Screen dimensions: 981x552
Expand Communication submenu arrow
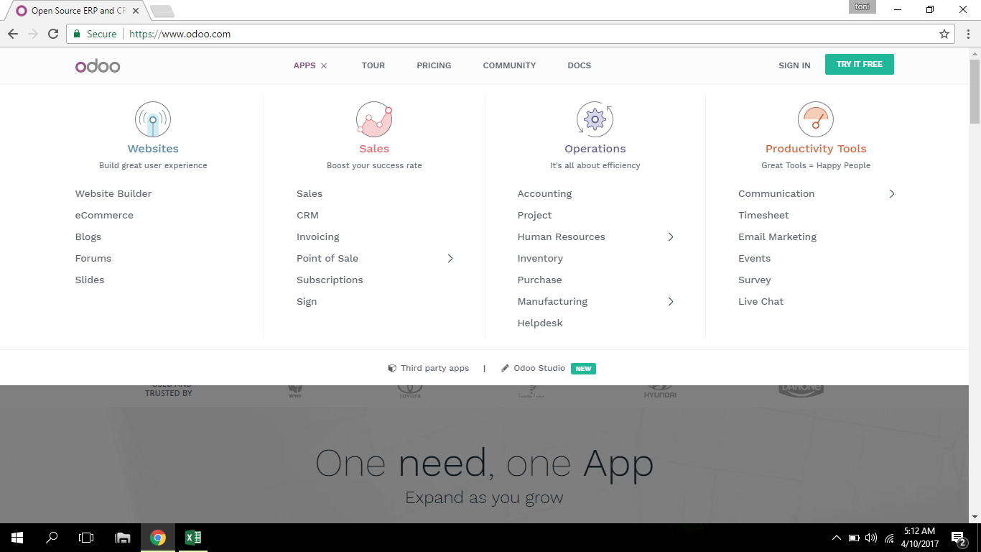click(892, 193)
